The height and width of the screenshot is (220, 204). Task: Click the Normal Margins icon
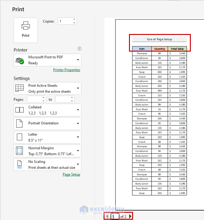click(x=19, y=150)
